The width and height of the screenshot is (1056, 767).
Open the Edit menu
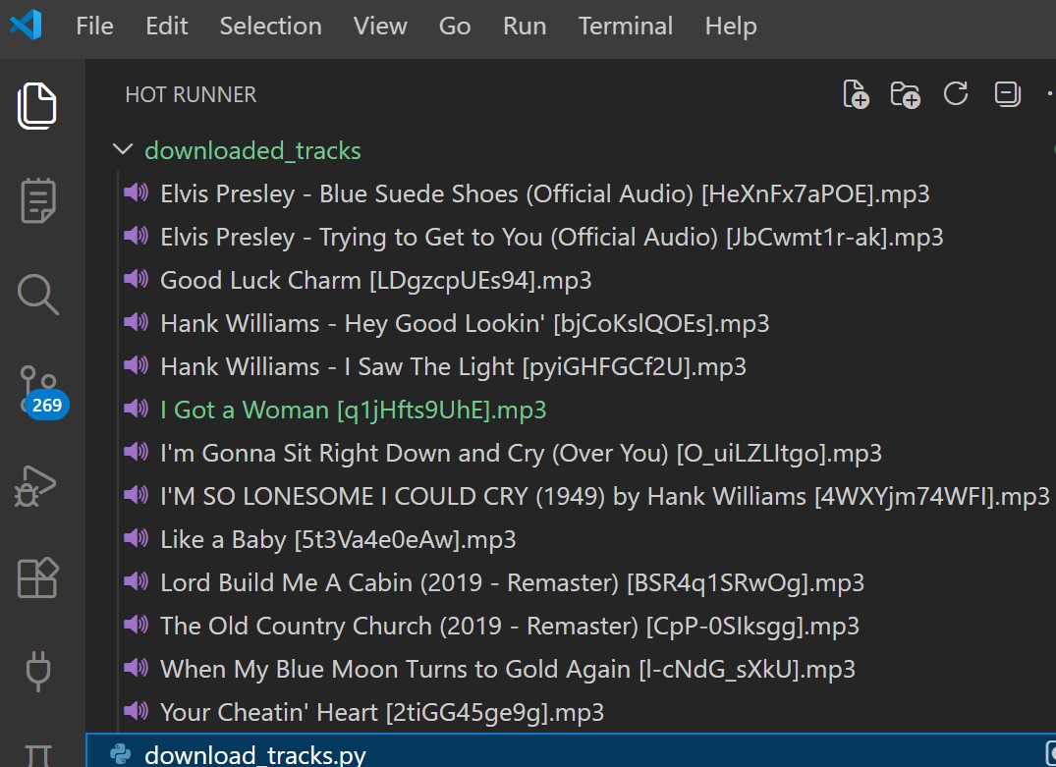coord(166,27)
